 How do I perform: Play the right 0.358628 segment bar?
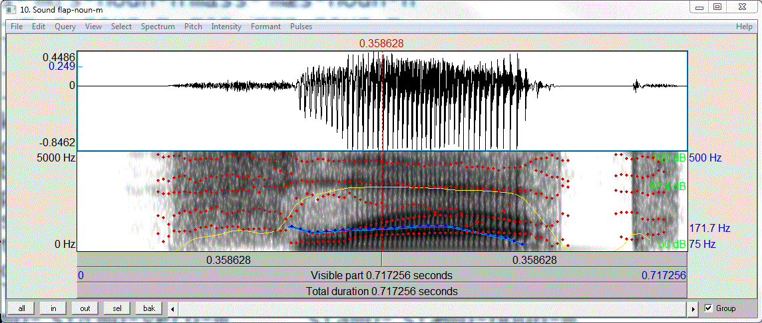click(x=535, y=259)
